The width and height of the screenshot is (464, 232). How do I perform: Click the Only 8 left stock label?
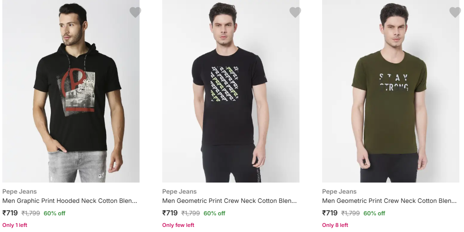point(335,225)
